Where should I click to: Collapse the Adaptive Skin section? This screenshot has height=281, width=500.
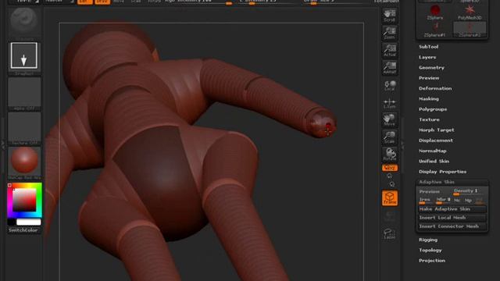tap(437, 182)
